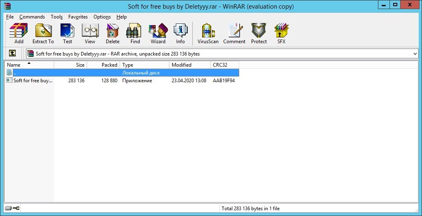The width and height of the screenshot is (422, 216).
Task: Select the 'Soft for free buy...' file name
Action: (33, 80)
